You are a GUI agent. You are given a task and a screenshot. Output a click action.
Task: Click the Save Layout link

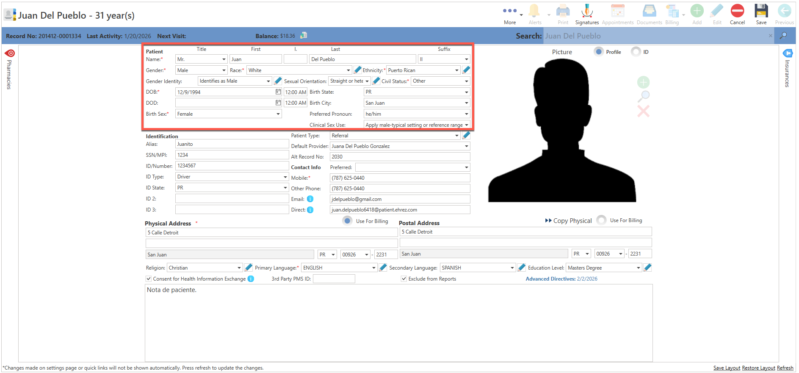point(727,367)
